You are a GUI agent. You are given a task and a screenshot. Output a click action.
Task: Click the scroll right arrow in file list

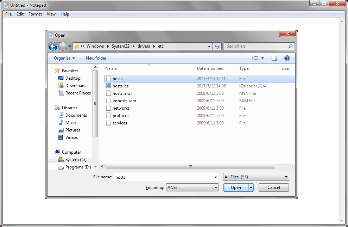click(x=292, y=166)
